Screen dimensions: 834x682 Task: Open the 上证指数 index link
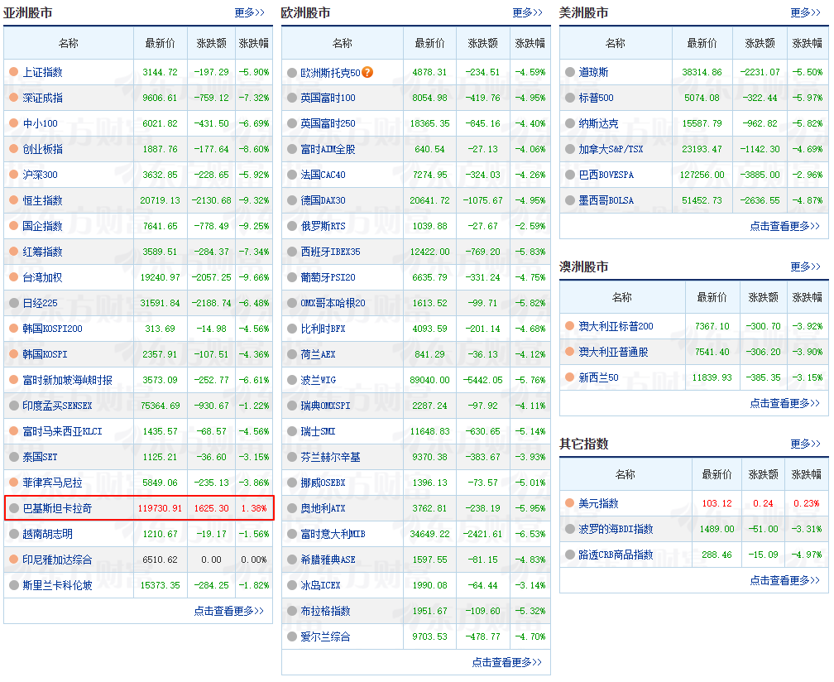(x=42, y=72)
